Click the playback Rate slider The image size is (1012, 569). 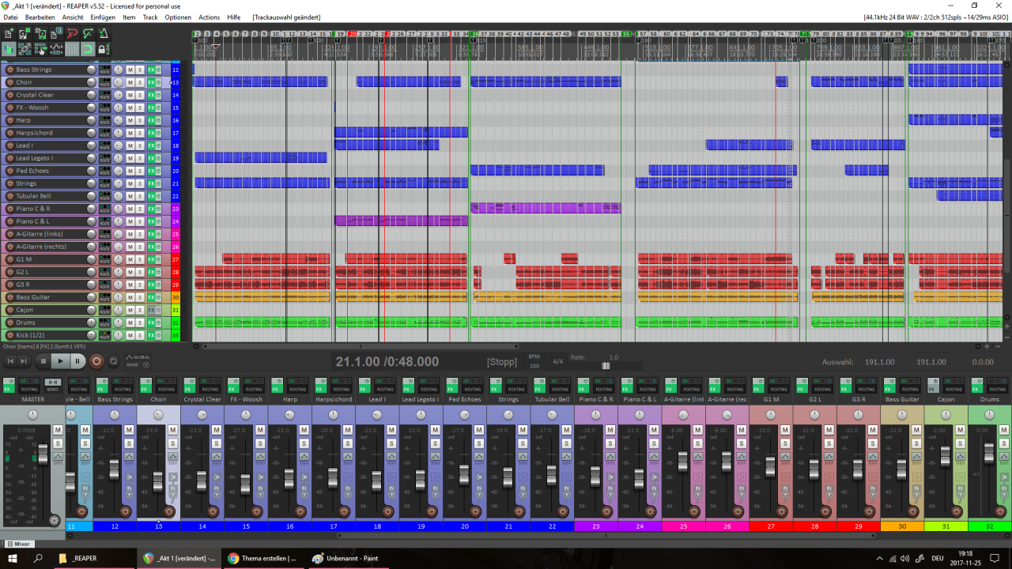coord(606,366)
